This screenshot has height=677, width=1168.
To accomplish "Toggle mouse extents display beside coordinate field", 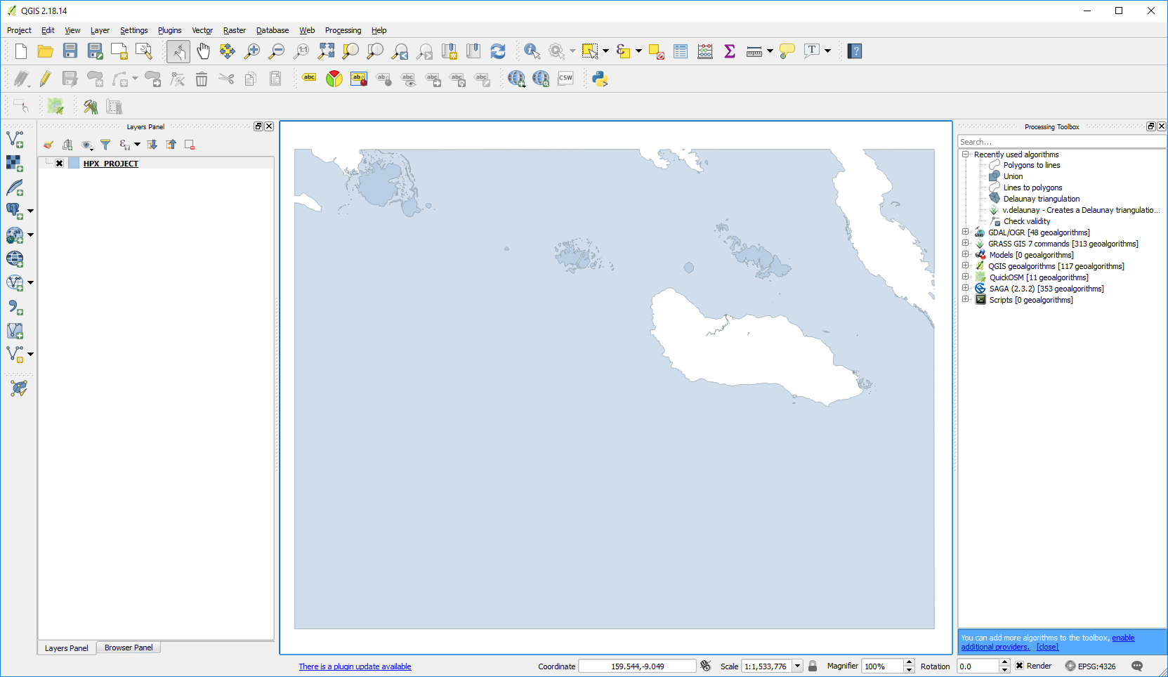I will 706,666.
